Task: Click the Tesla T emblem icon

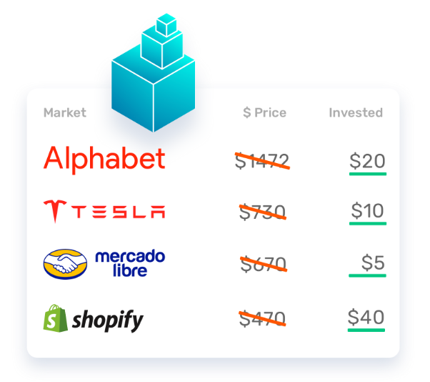Action: tap(52, 211)
